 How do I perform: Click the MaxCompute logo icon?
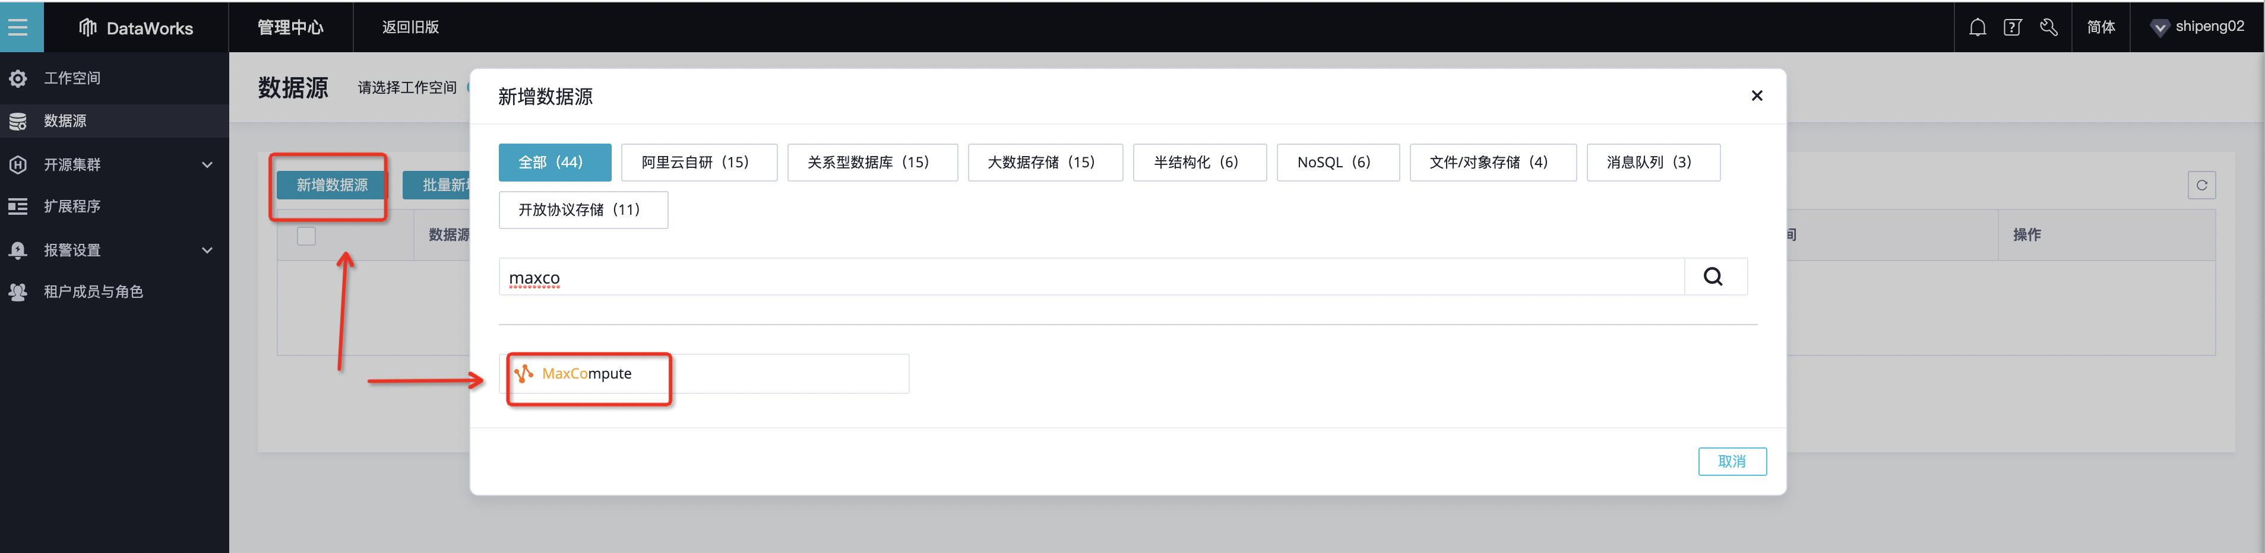coord(523,374)
